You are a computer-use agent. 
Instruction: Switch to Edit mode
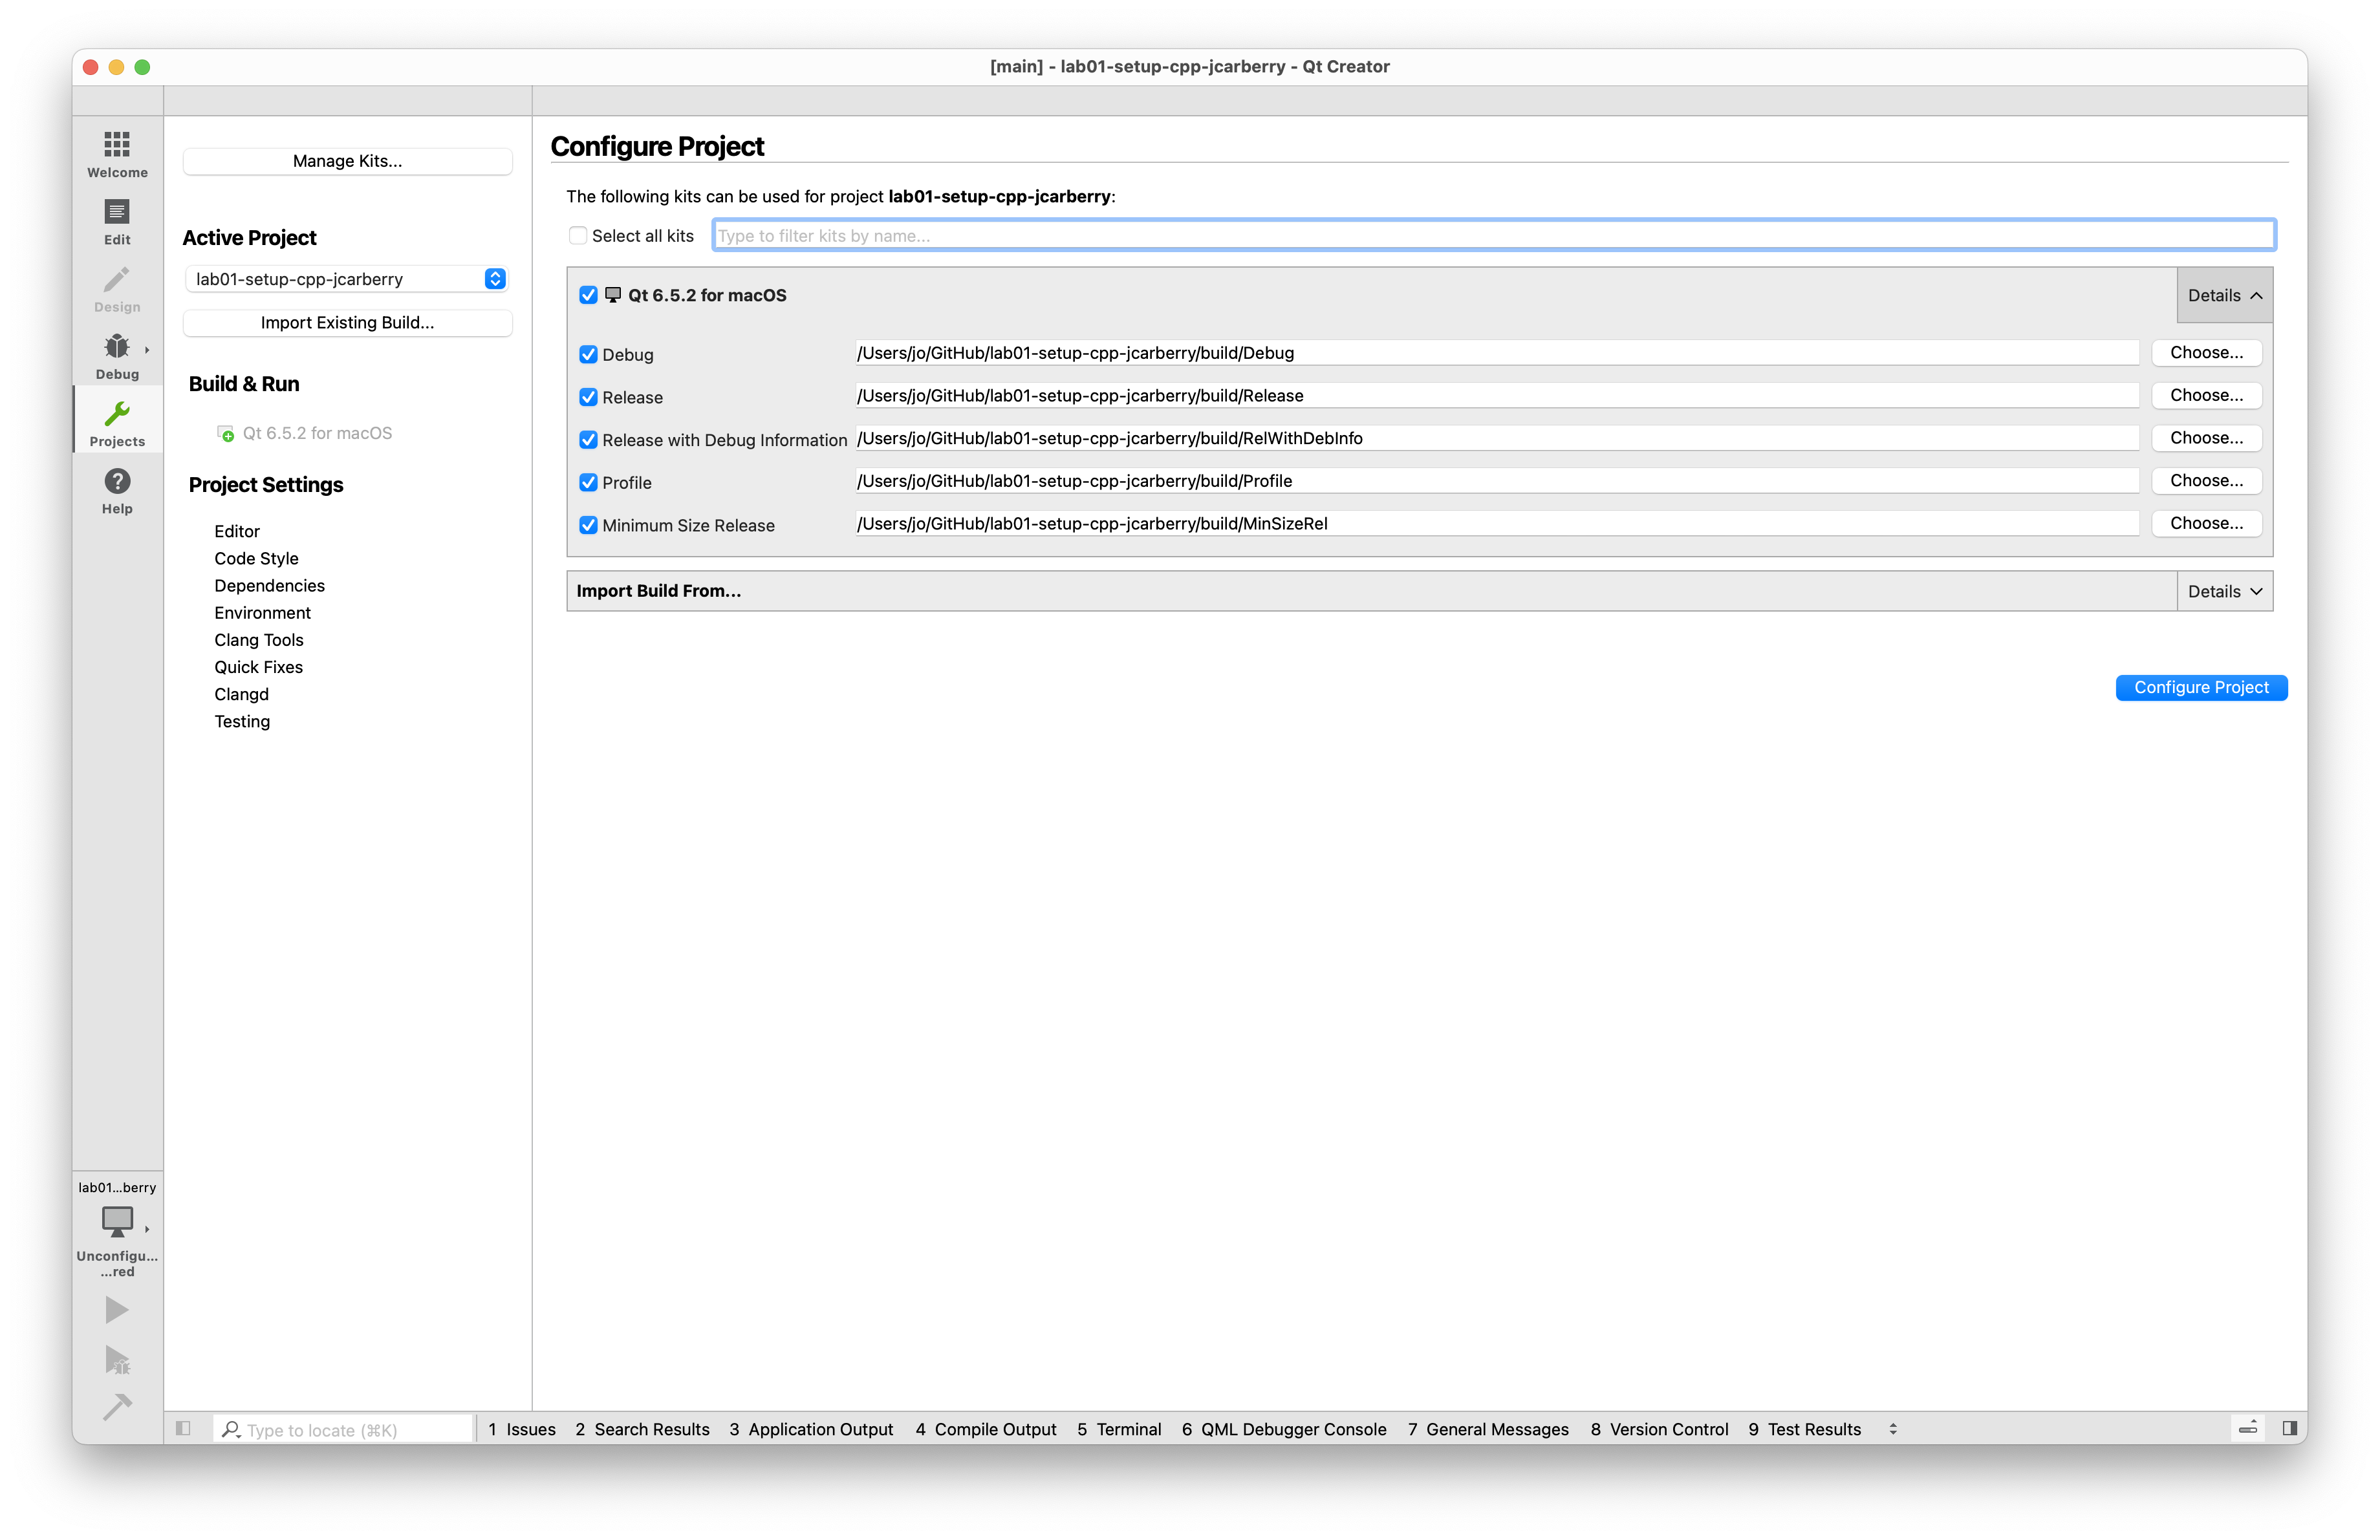coord(117,221)
